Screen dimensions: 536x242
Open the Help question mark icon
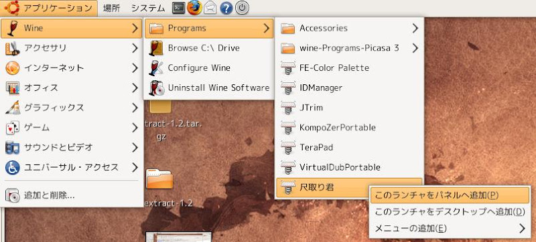(226, 8)
